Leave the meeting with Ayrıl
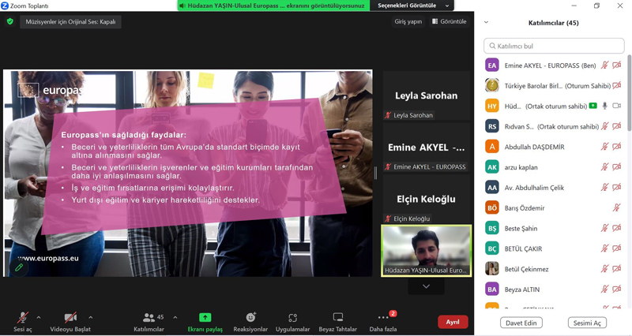 [453, 322]
